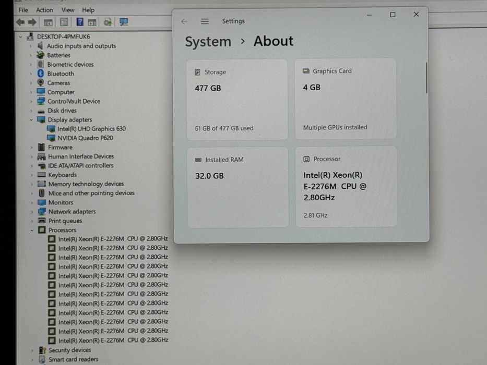This screenshot has height=365, width=487.
Task: Expand the Security devices category
Action: tap(32, 350)
